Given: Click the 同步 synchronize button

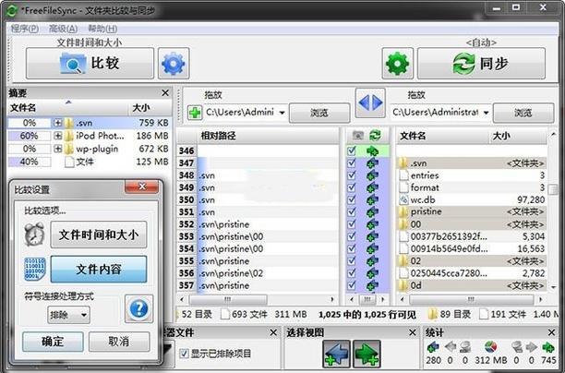Looking at the screenshot, I should (x=481, y=64).
